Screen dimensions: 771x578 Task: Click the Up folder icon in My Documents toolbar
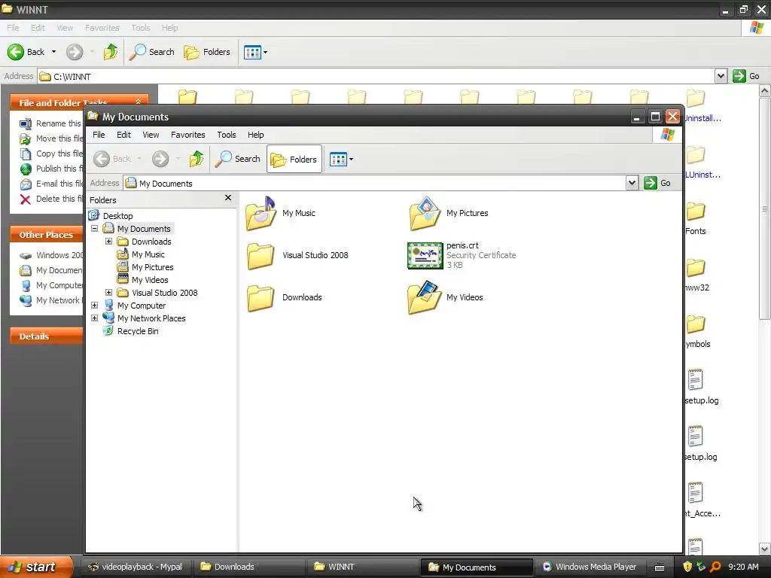197,159
